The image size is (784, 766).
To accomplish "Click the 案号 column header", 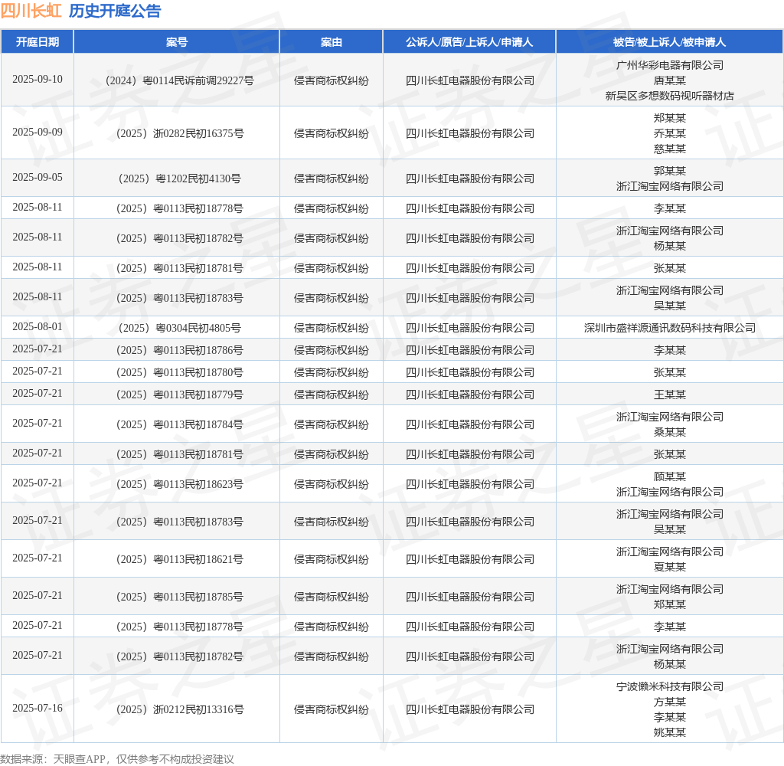I will point(177,42).
